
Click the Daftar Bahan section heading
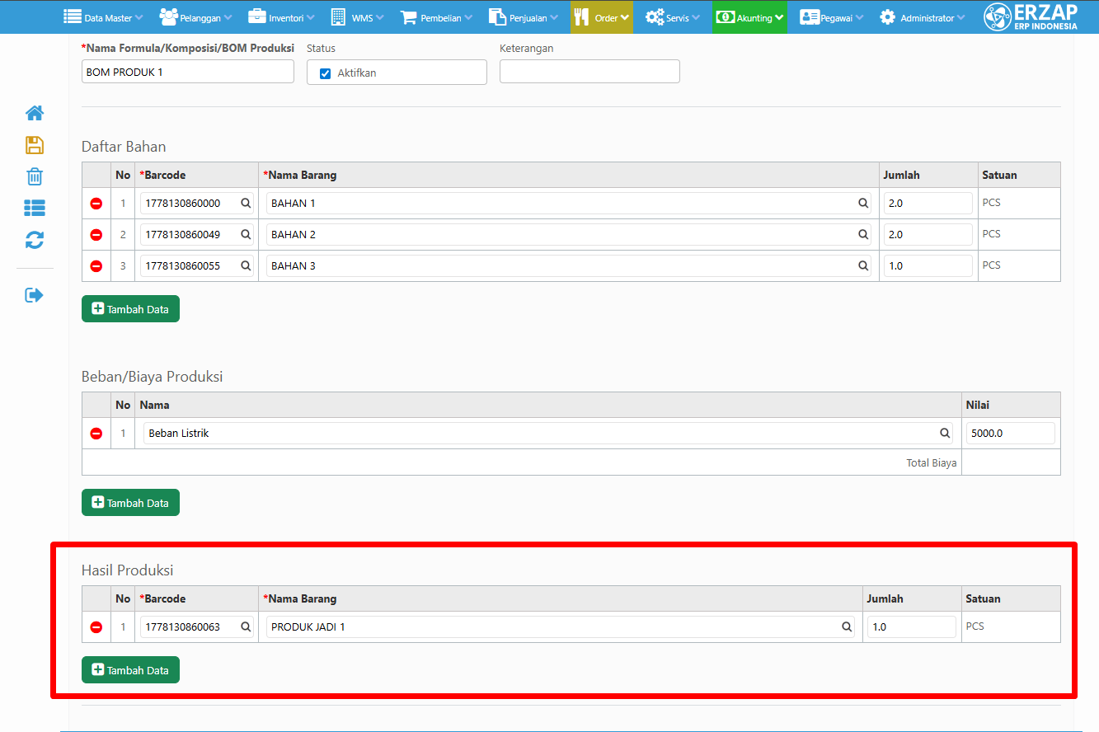pos(124,147)
